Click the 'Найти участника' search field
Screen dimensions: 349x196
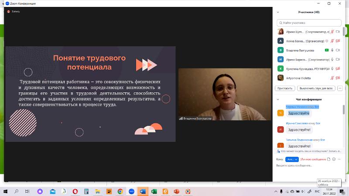point(310,23)
